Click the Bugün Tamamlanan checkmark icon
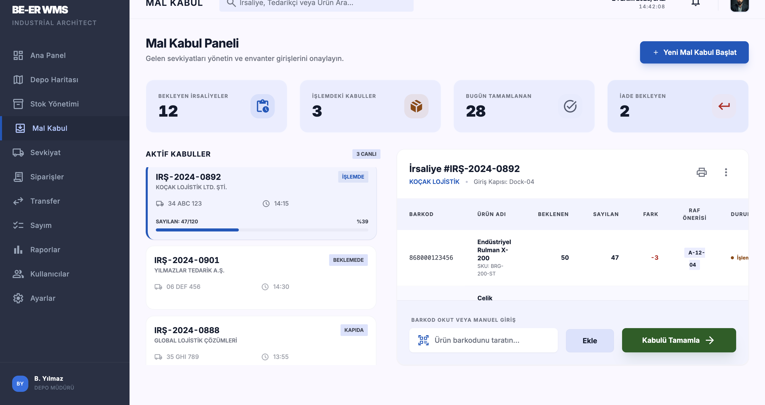Screen dimensions: 765x405 pyautogui.click(x=570, y=106)
